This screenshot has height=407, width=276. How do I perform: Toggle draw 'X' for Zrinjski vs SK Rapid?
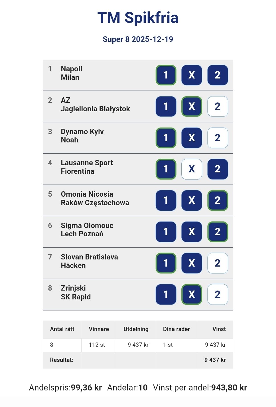coord(192,294)
